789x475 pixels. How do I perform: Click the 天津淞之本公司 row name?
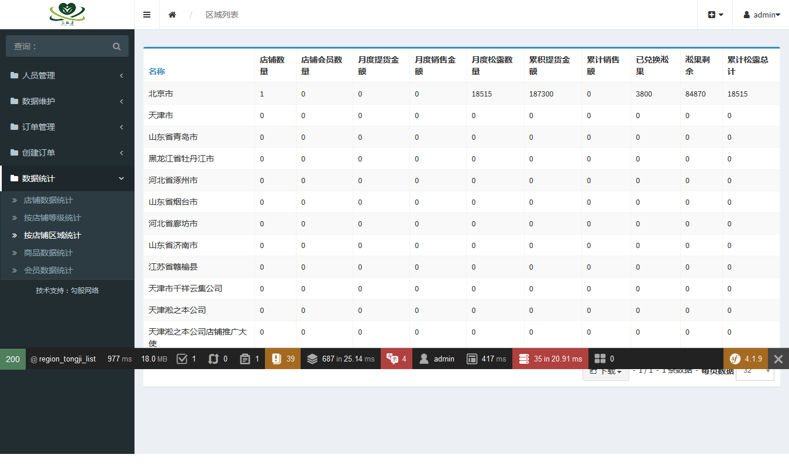pyautogui.click(x=177, y=310)
